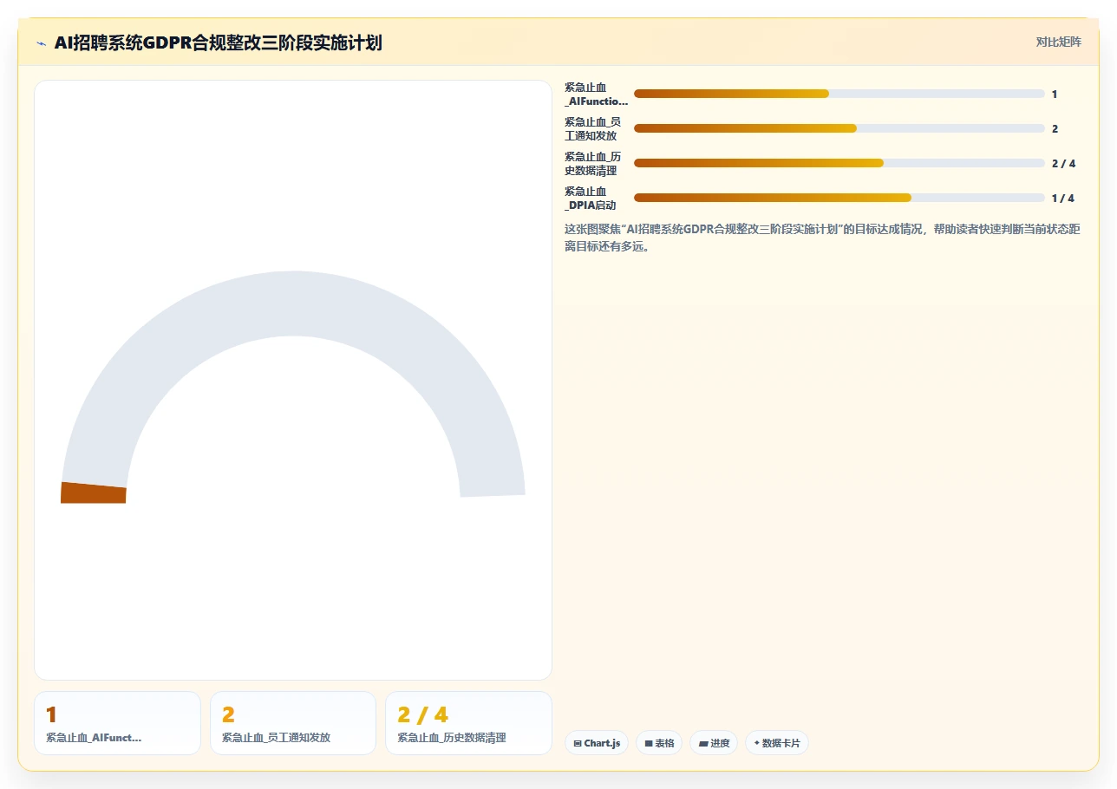The height and width of the screenshot is (789, 1117).
Task: Click label 紧急止血_AIFunctio… in progress list
Action: pos(596,95)
